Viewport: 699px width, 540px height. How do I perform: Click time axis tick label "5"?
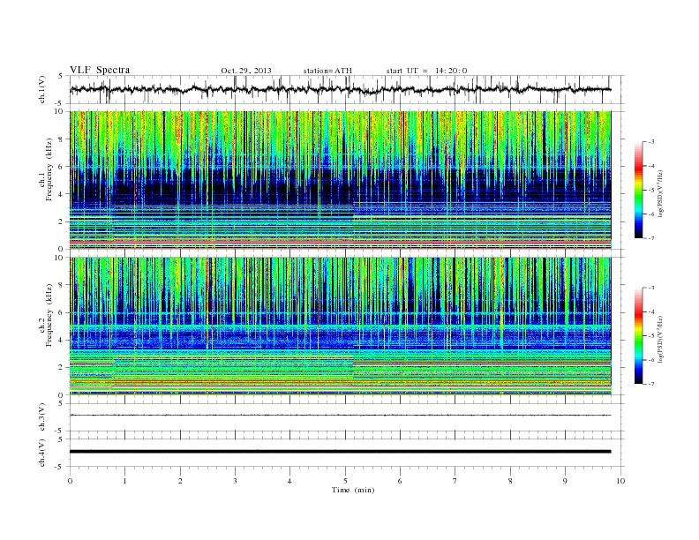coord(345,481)
